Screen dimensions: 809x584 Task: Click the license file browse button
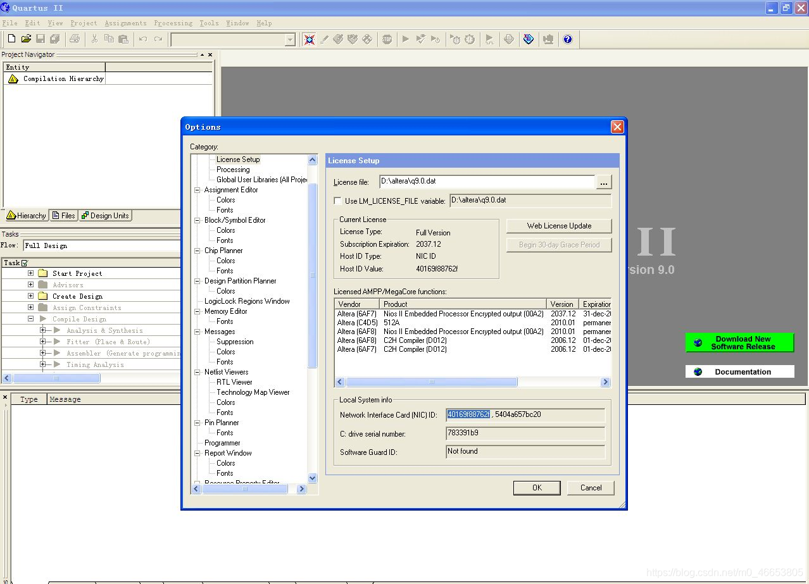[604, 182]
